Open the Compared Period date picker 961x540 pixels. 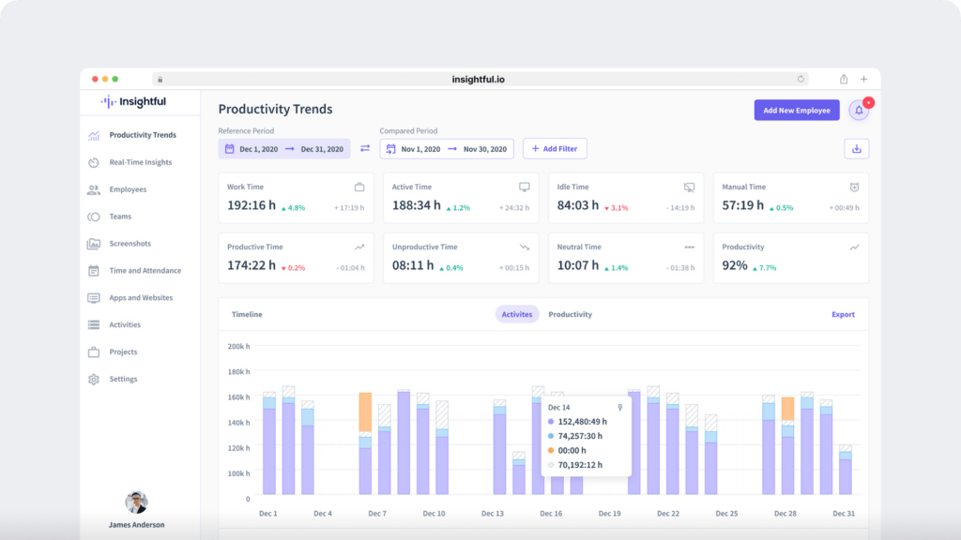click(x=446, y=149)
